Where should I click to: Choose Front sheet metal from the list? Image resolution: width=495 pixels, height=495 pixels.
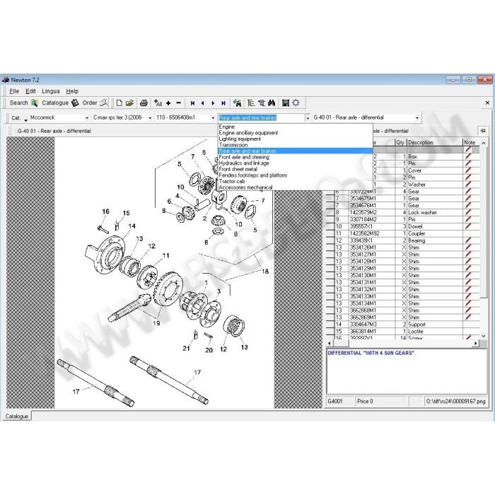(295, 169)
